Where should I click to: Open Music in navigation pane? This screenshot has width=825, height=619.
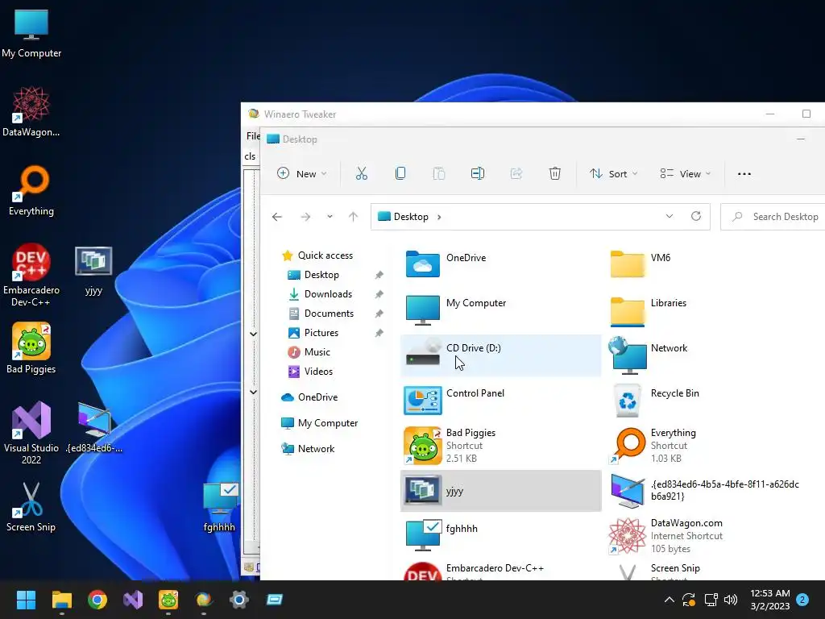coord(317,352)
